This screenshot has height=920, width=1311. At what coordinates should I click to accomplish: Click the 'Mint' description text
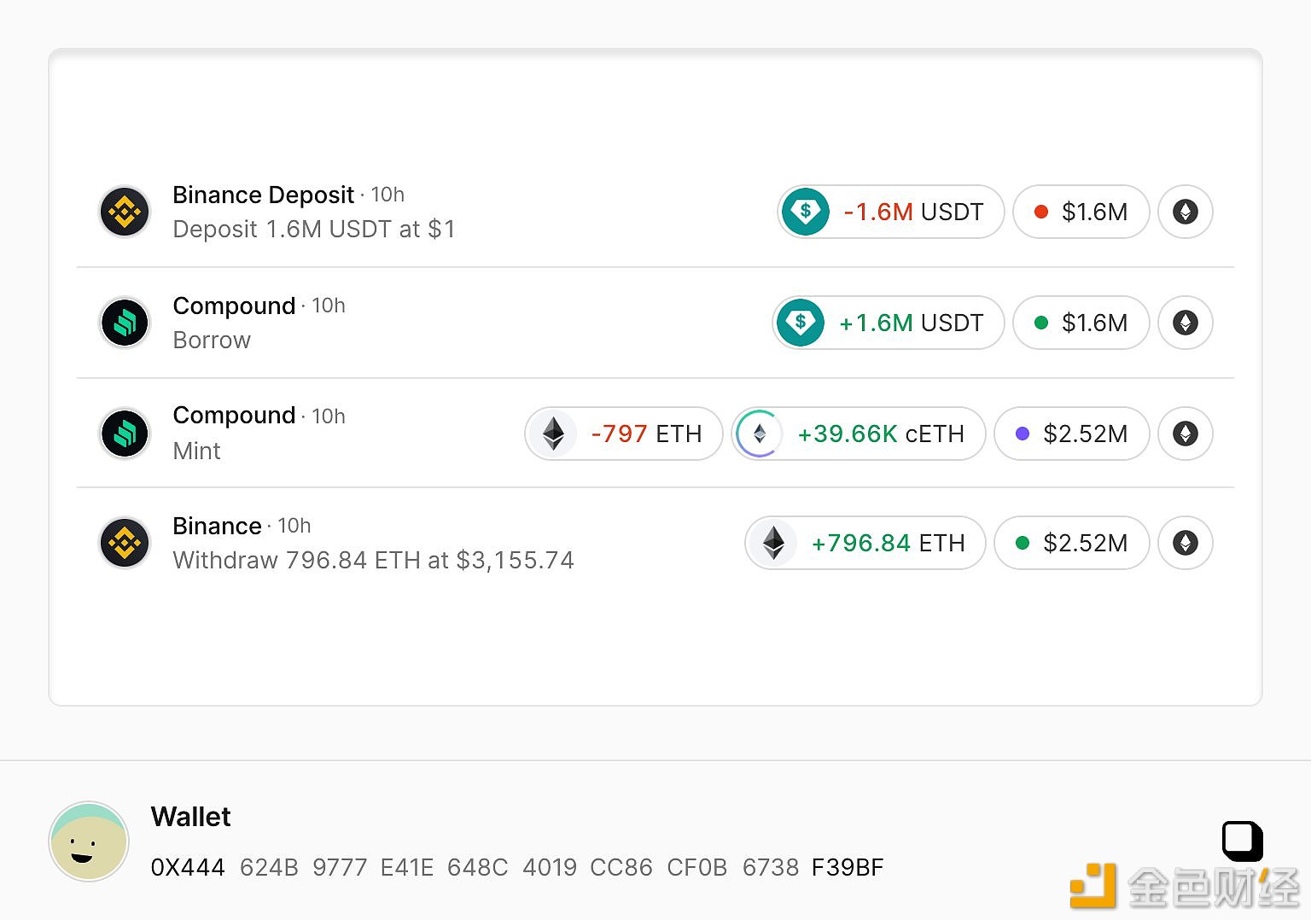[x=196, y=451]
